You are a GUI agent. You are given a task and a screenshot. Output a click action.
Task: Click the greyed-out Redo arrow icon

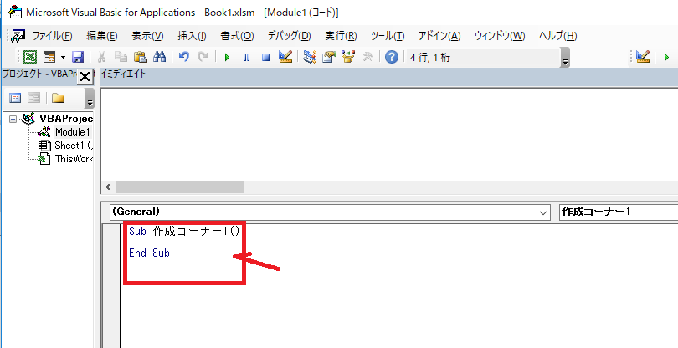pos(203,57)
